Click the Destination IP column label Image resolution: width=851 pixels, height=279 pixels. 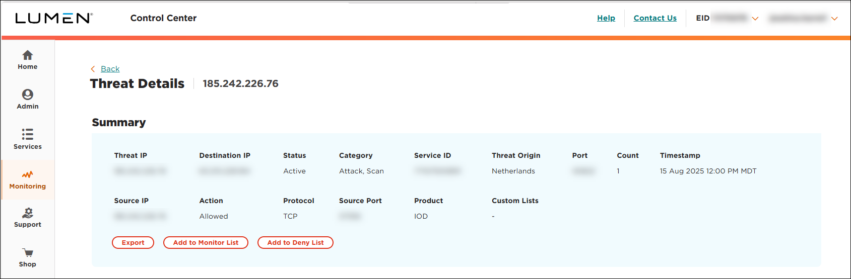point(225,155)
